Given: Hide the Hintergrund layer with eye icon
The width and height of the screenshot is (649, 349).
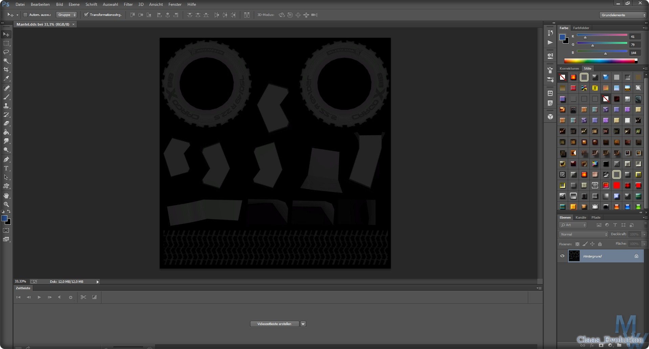Looking at the screenshot, I should pyautogui.click(x=562, y=256).
